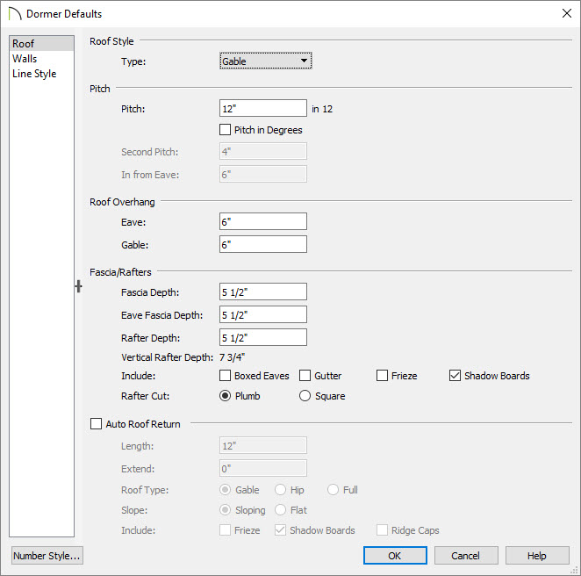581x576 pixels.
Task: Click the 'in 12' pitch unit text
Action: pyautogui.click(x=322, y=109)
